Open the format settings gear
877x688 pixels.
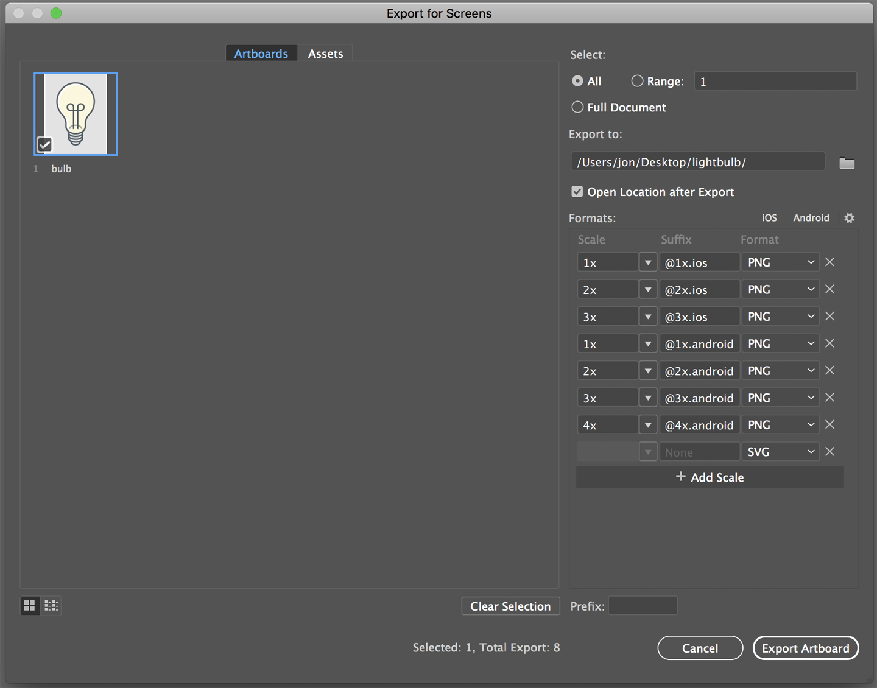click(x=849, y=217)
